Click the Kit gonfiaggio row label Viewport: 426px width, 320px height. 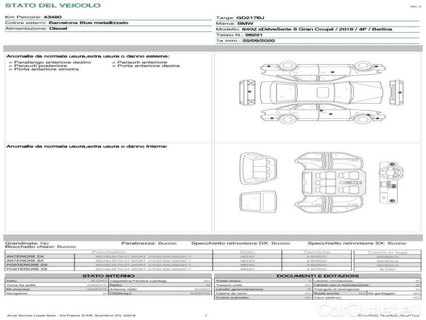pos(381,293)
